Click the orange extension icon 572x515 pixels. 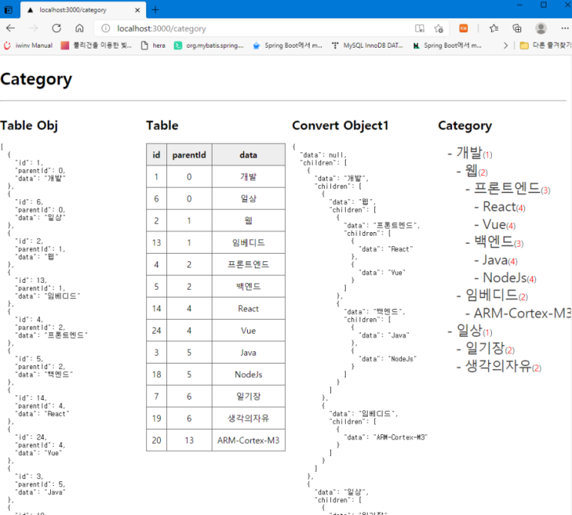click(463, 28)
